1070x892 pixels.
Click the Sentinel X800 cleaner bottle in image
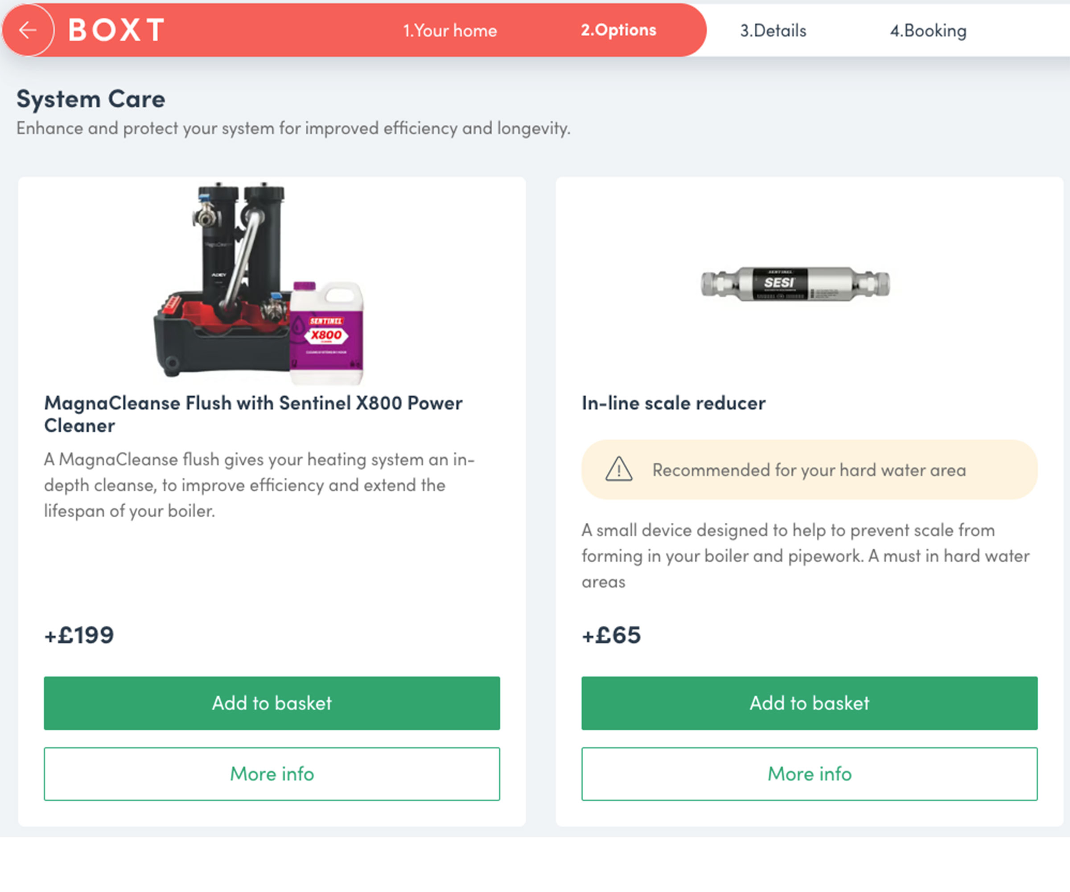(x=328, y=331)
